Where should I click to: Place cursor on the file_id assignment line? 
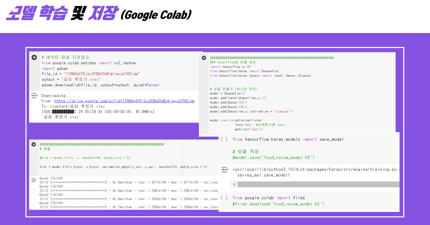pyautogui.click(x=91, y=74)
